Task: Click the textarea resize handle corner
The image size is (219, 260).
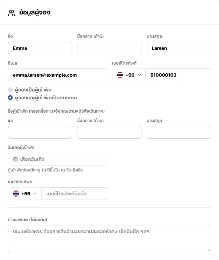Action: pyautogui.click(x=209, y=250)
